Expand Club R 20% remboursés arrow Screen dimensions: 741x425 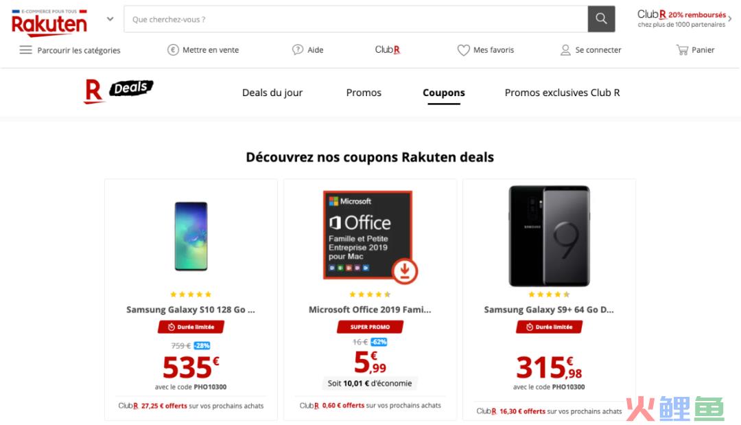pos(729,19)
